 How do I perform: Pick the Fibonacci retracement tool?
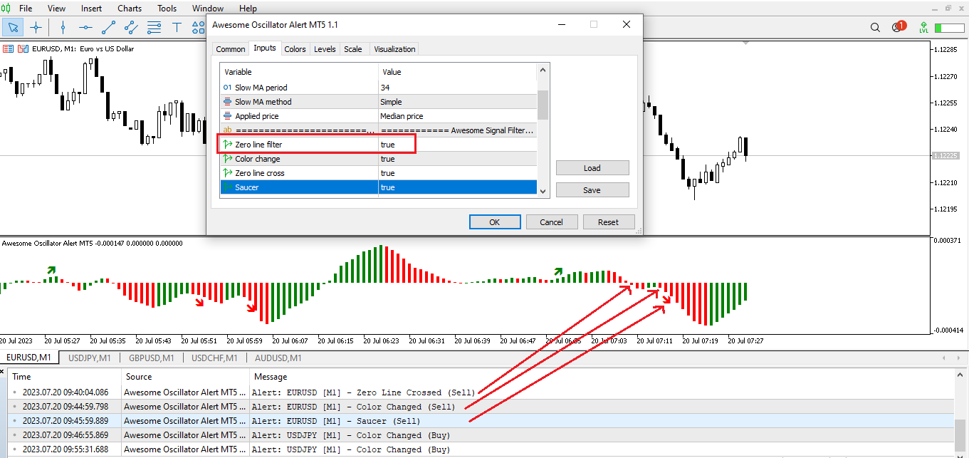click(x=154, y=28)
